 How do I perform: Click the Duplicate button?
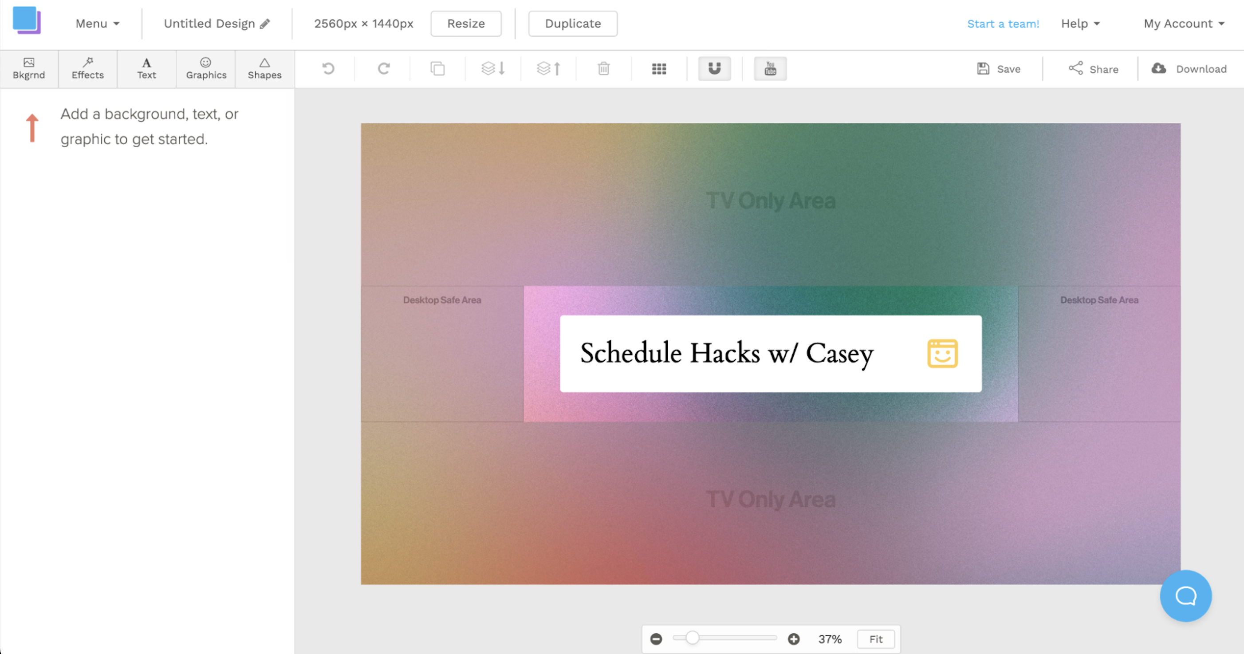(x=573, y=23)
